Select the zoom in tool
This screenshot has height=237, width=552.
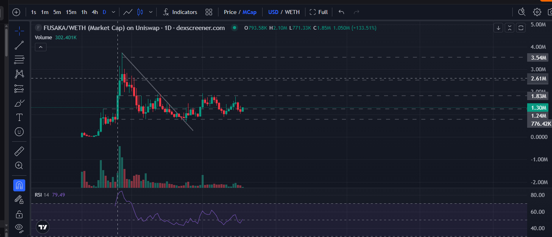click(19, 165)
